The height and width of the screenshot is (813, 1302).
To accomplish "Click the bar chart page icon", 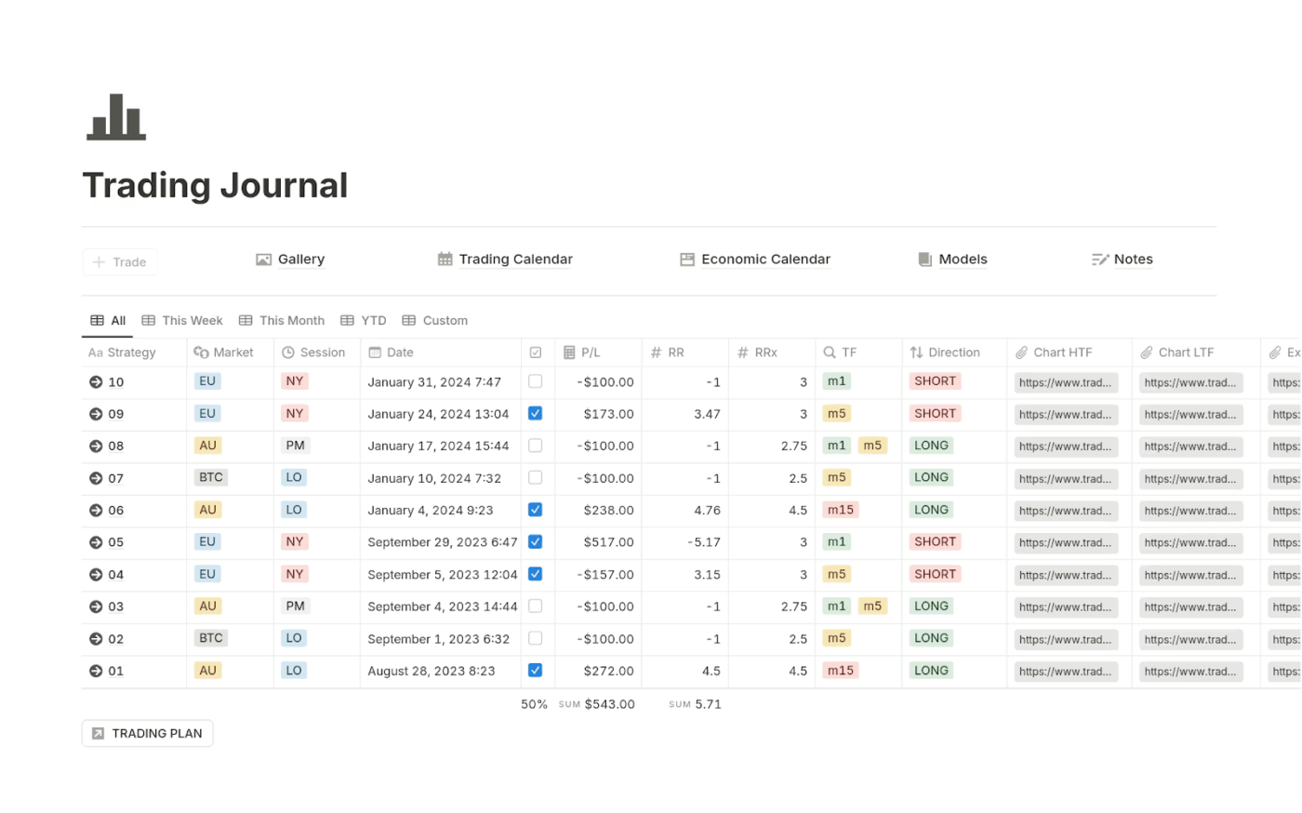I will [x=116, y=117].
